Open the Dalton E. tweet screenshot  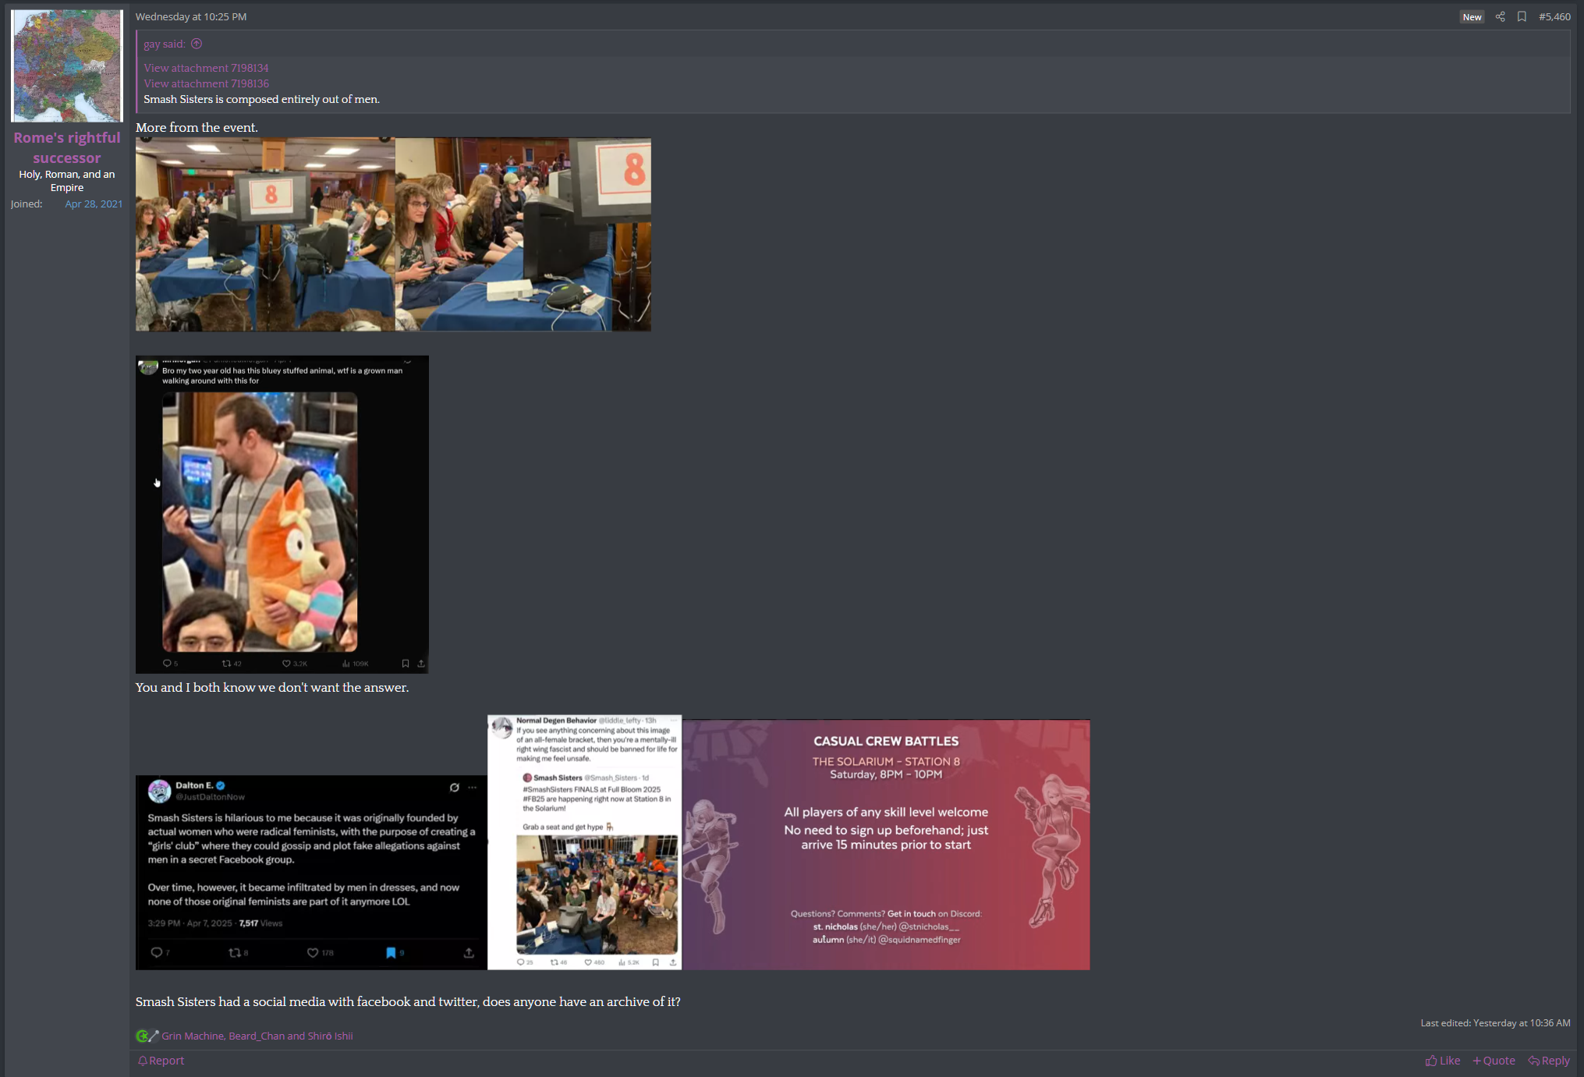[x=311, y=873]
